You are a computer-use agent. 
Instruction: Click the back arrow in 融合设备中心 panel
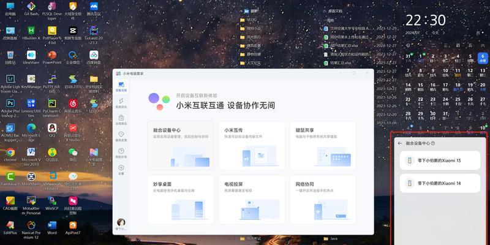pyautogui.click(x=400, y=143)
